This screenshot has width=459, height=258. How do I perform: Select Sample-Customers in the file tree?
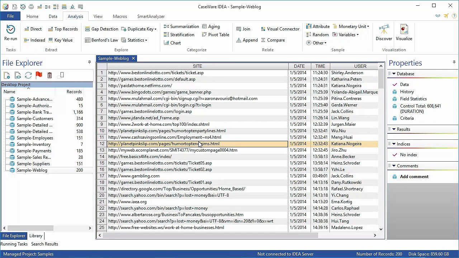(35, 119)
